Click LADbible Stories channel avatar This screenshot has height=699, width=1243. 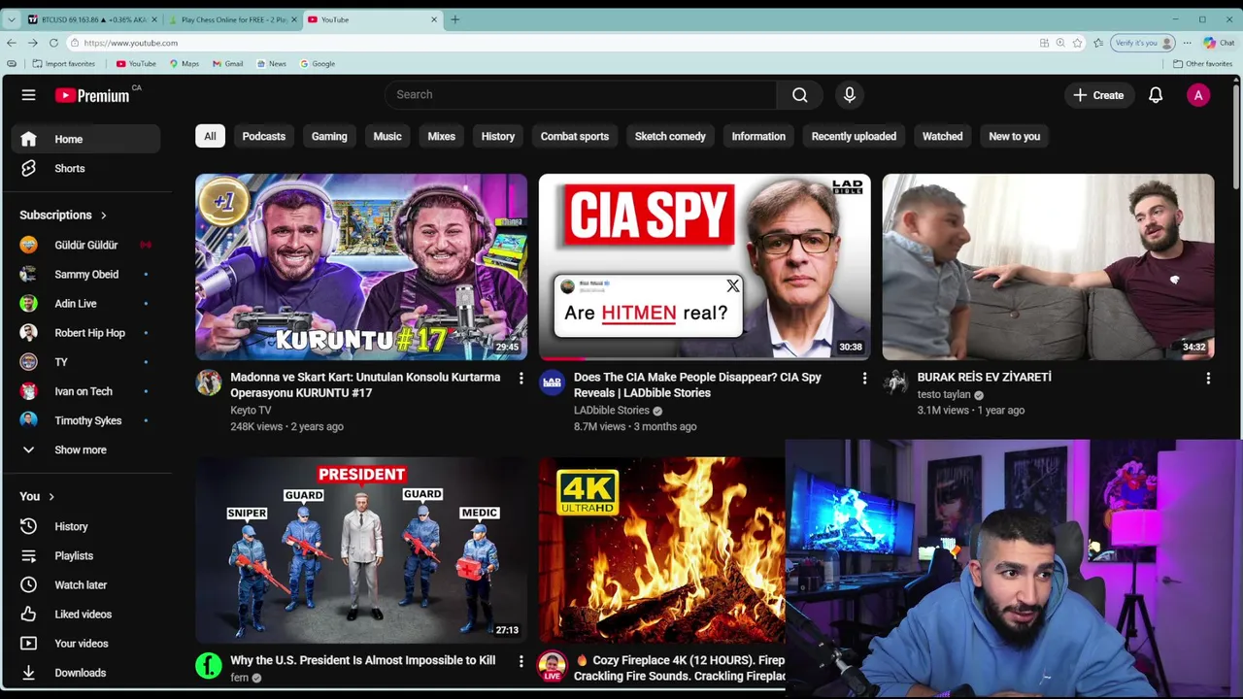[552, 383]
